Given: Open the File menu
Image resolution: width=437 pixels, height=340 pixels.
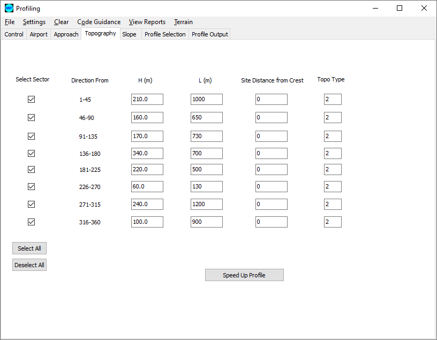Looking at the screenshot, I should tap(10, 22).
